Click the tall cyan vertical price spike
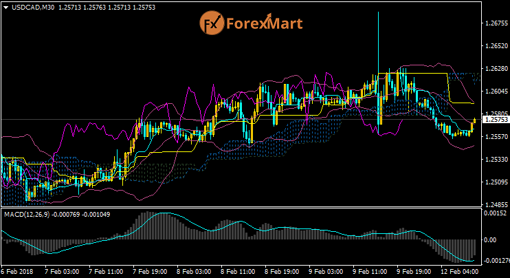Viewport: 510px width, 278px height. click(379, 41)
